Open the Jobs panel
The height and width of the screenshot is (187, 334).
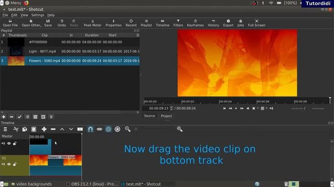click(241, 23)
